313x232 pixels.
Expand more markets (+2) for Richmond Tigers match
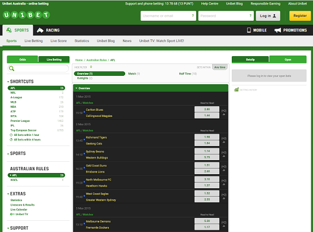[x=224, y=138]
